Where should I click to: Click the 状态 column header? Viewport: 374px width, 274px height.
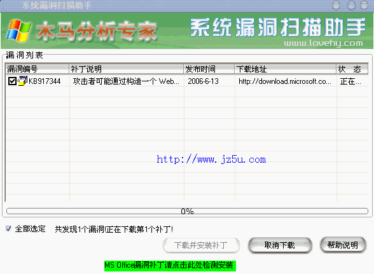tap(352, 69)
